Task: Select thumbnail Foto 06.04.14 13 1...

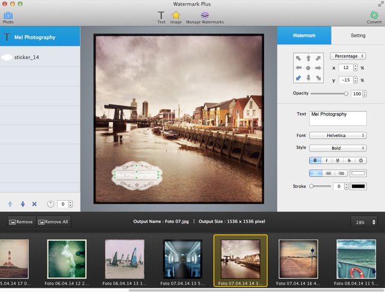Action: pyautogui.click(x=125, y=259)
